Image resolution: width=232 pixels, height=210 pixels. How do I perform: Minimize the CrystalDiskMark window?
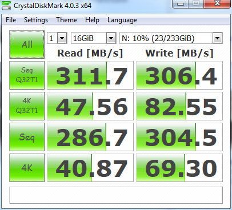[181, 4]
